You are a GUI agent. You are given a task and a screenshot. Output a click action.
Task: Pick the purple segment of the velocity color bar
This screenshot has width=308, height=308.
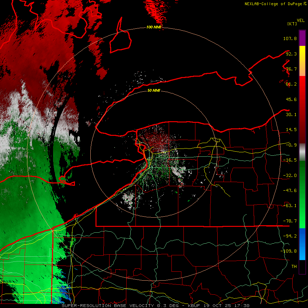[302, 38]
